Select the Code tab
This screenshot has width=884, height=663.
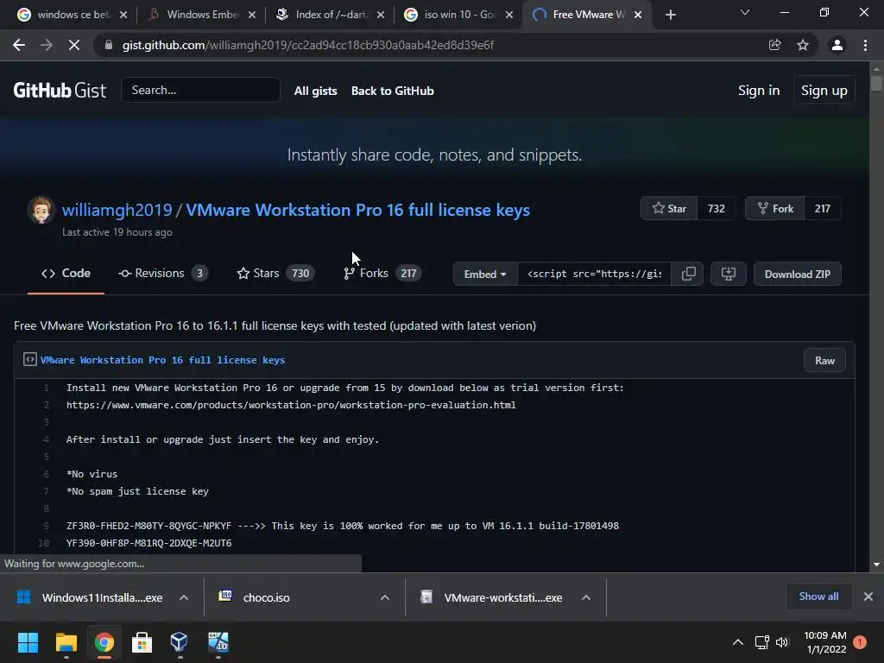click(x=66, y=274)
